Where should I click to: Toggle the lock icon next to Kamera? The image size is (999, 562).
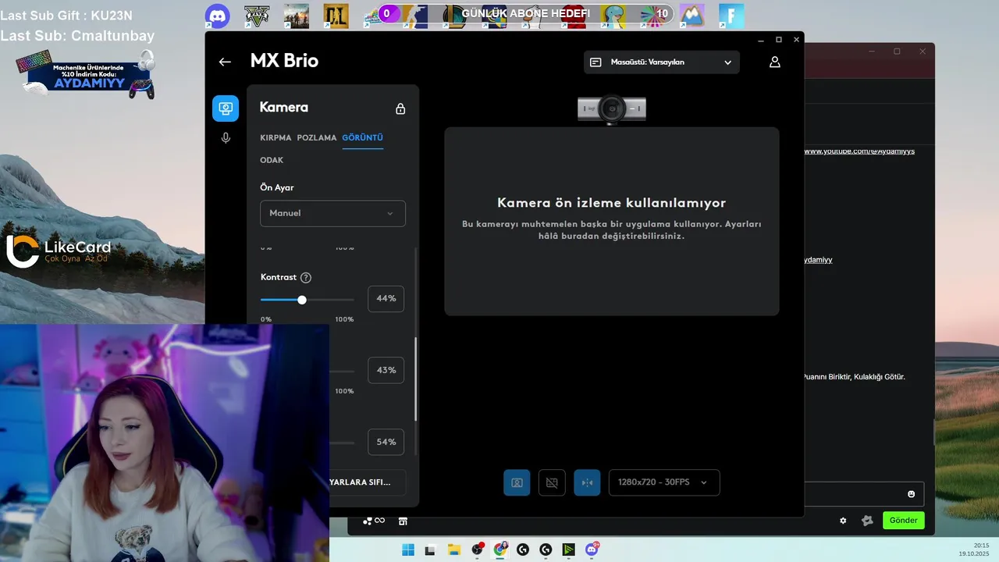[400, 108]
